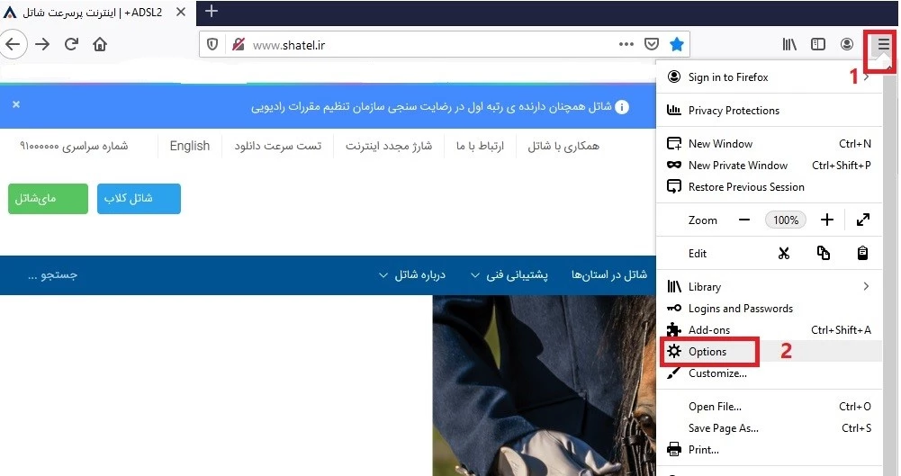901x476 pixels.
Task: Open همکاری با شاتل link
Action: point(563,146)
